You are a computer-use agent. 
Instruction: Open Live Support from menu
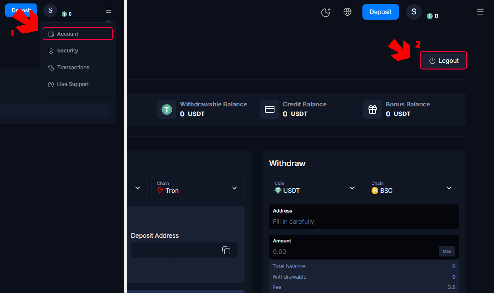(x=78, y=84)
